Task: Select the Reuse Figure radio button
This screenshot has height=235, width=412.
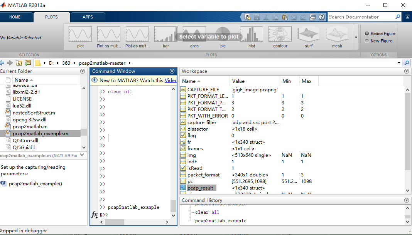Action: [x=367, y=34]
